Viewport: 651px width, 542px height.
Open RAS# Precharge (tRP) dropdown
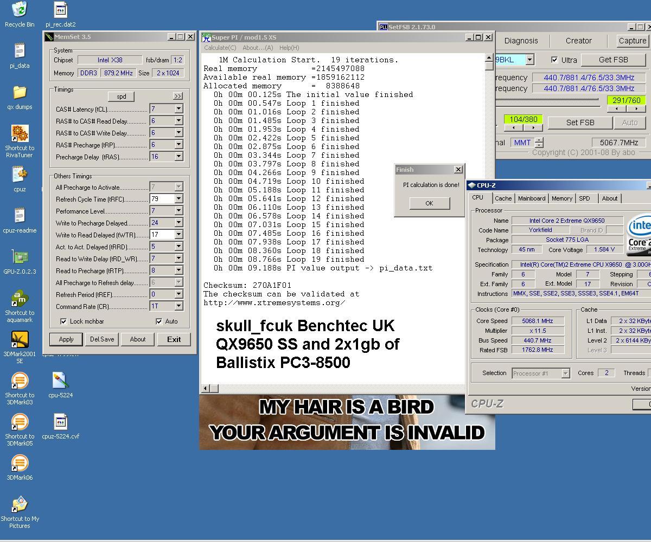[x=178, y=145]
